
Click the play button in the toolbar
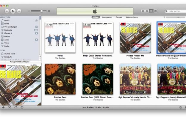click(13, 11)
